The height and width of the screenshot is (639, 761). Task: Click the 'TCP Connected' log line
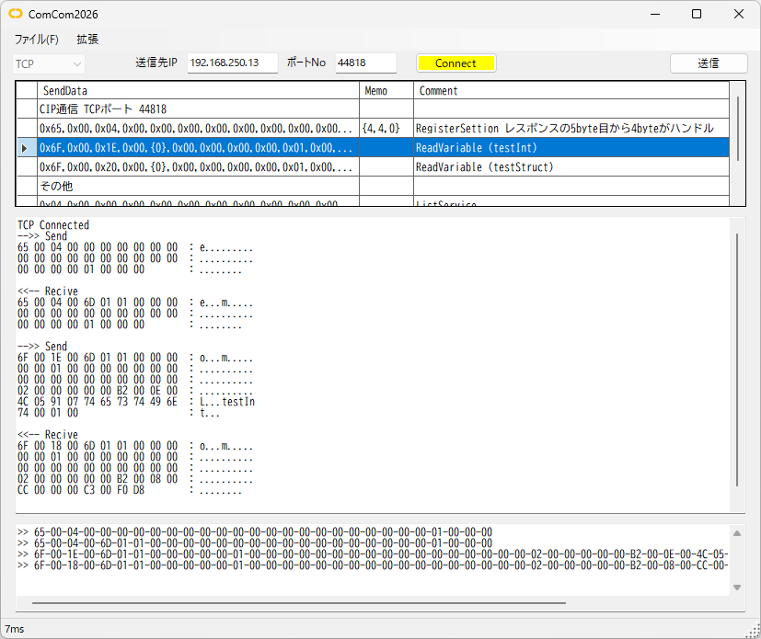[x=53, y=225]
